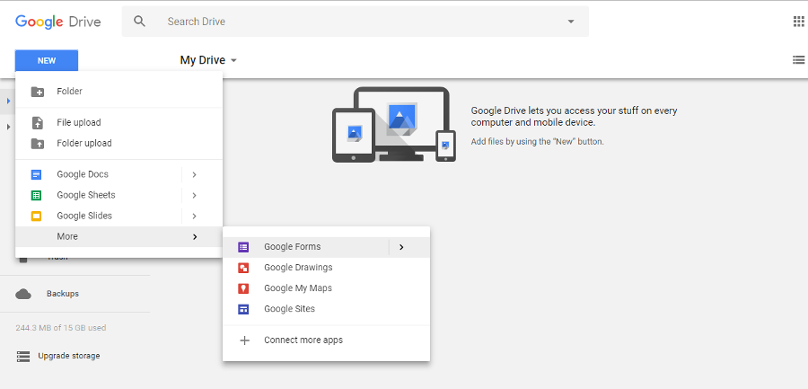This screenshot has width=808, height=389.
Task: Choose Connect more apps
Action: pos(326,340)
